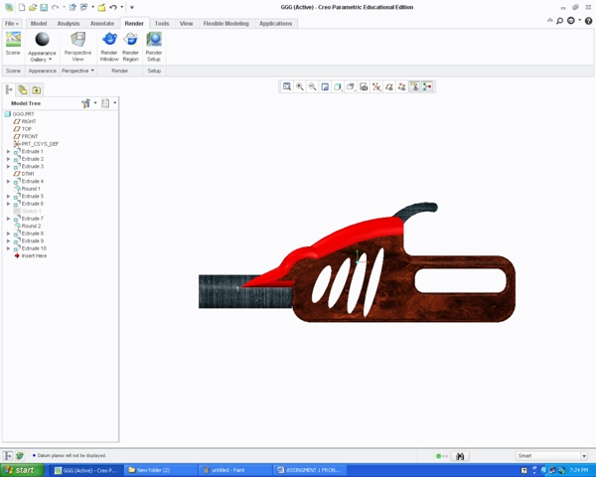
Task: Expand Extrude 7 in Model Tree
Action: (8, 219)
